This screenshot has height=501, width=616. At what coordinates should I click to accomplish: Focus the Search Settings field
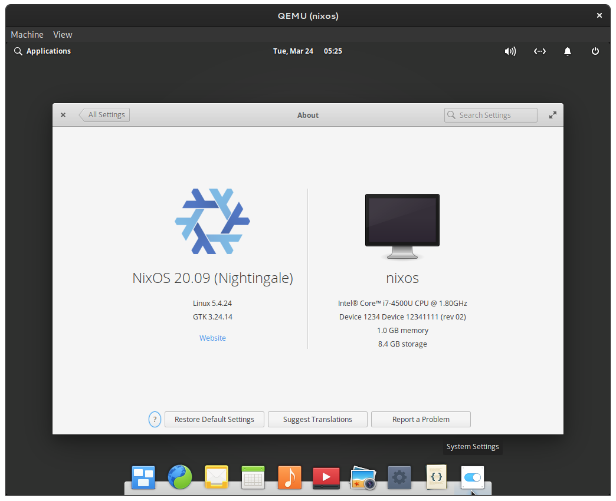pos(491,115)
